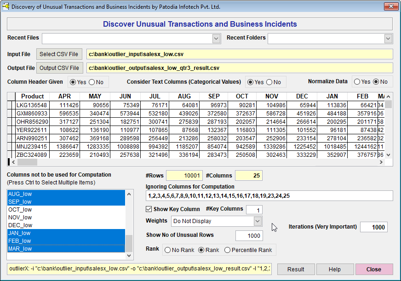This screenshot has height=281, width=401.
Task: Click the Show No of Unusual Rows field
Action: pos(249,235)
